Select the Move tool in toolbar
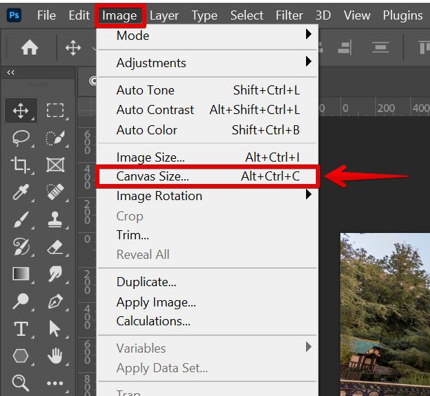The image size is (430, 396). 20,110
